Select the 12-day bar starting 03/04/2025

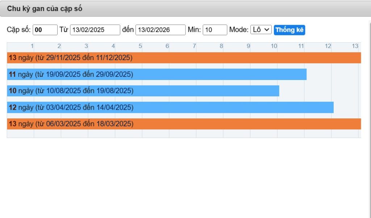pyautogui.click(x=170, y=107)
